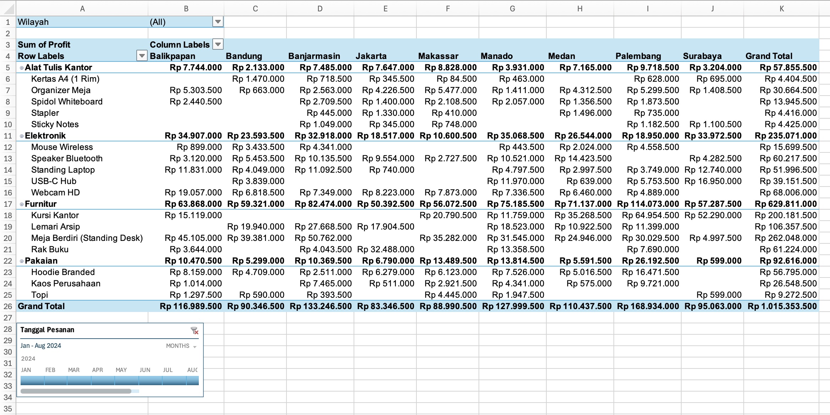This screenshot has height=415, width=830.
Task: Click the Banjarmasin column label
Action: pos(314,56)
